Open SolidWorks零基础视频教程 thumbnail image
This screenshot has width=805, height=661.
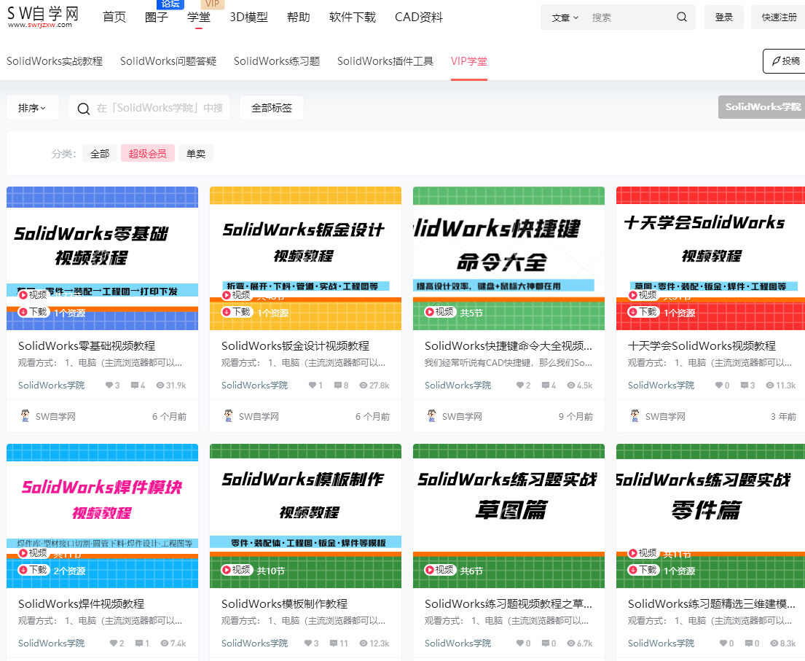(x=102, y=258)
